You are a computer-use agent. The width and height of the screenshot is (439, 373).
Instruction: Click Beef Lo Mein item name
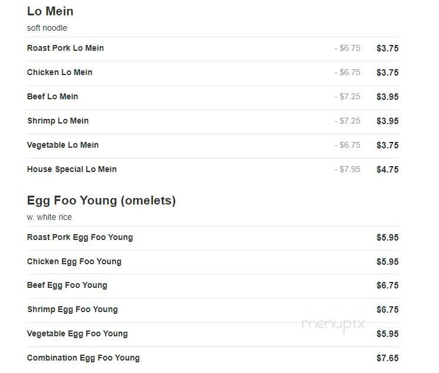coord(53,96)
